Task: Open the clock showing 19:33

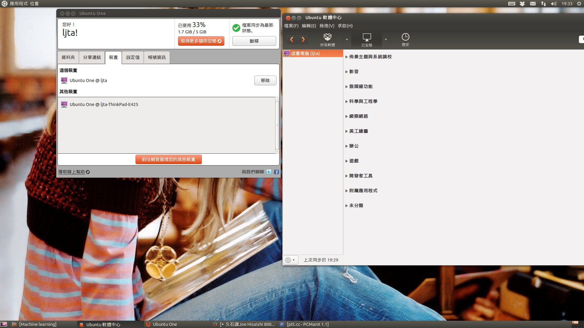Action: [567, 4]
